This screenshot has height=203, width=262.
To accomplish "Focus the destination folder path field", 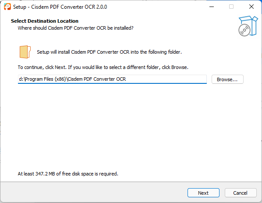I will 112,79.
